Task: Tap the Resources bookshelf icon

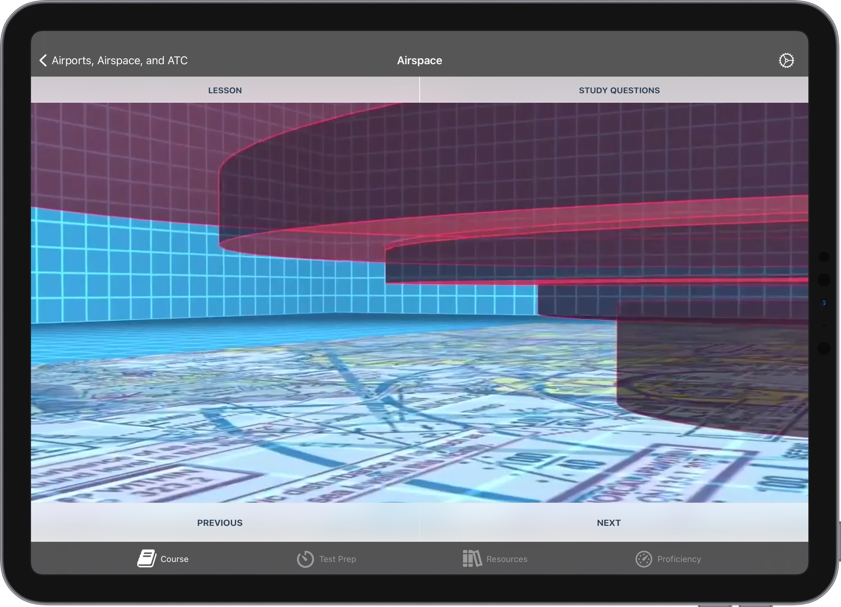Action: 472,559
